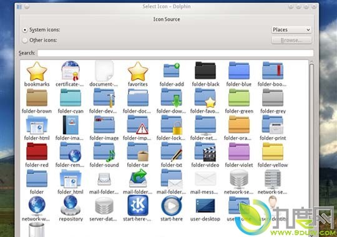Viewport: 337px width, 237px height.
Task: Select the start-here KDE logo icon
Action: 138,205
